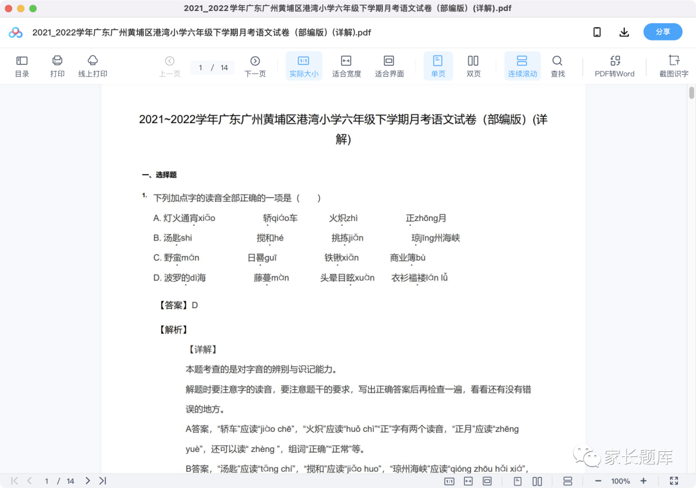The width and height of the screenshot is (696, 488).
Task: Open 线上打印 online print
Action: point(93,66)
